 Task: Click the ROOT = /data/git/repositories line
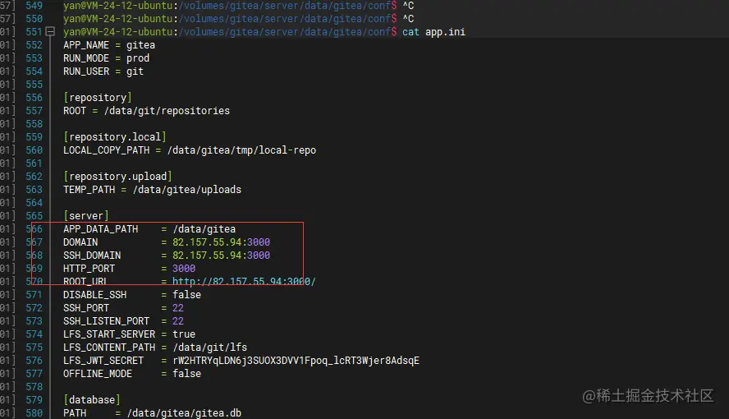pos(146,111)
